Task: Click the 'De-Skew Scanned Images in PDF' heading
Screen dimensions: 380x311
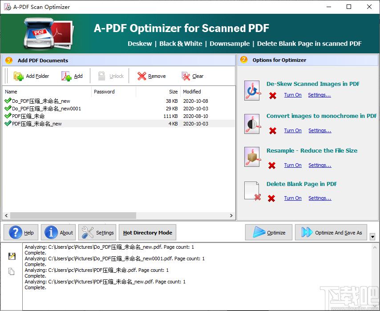Action: 313,84
